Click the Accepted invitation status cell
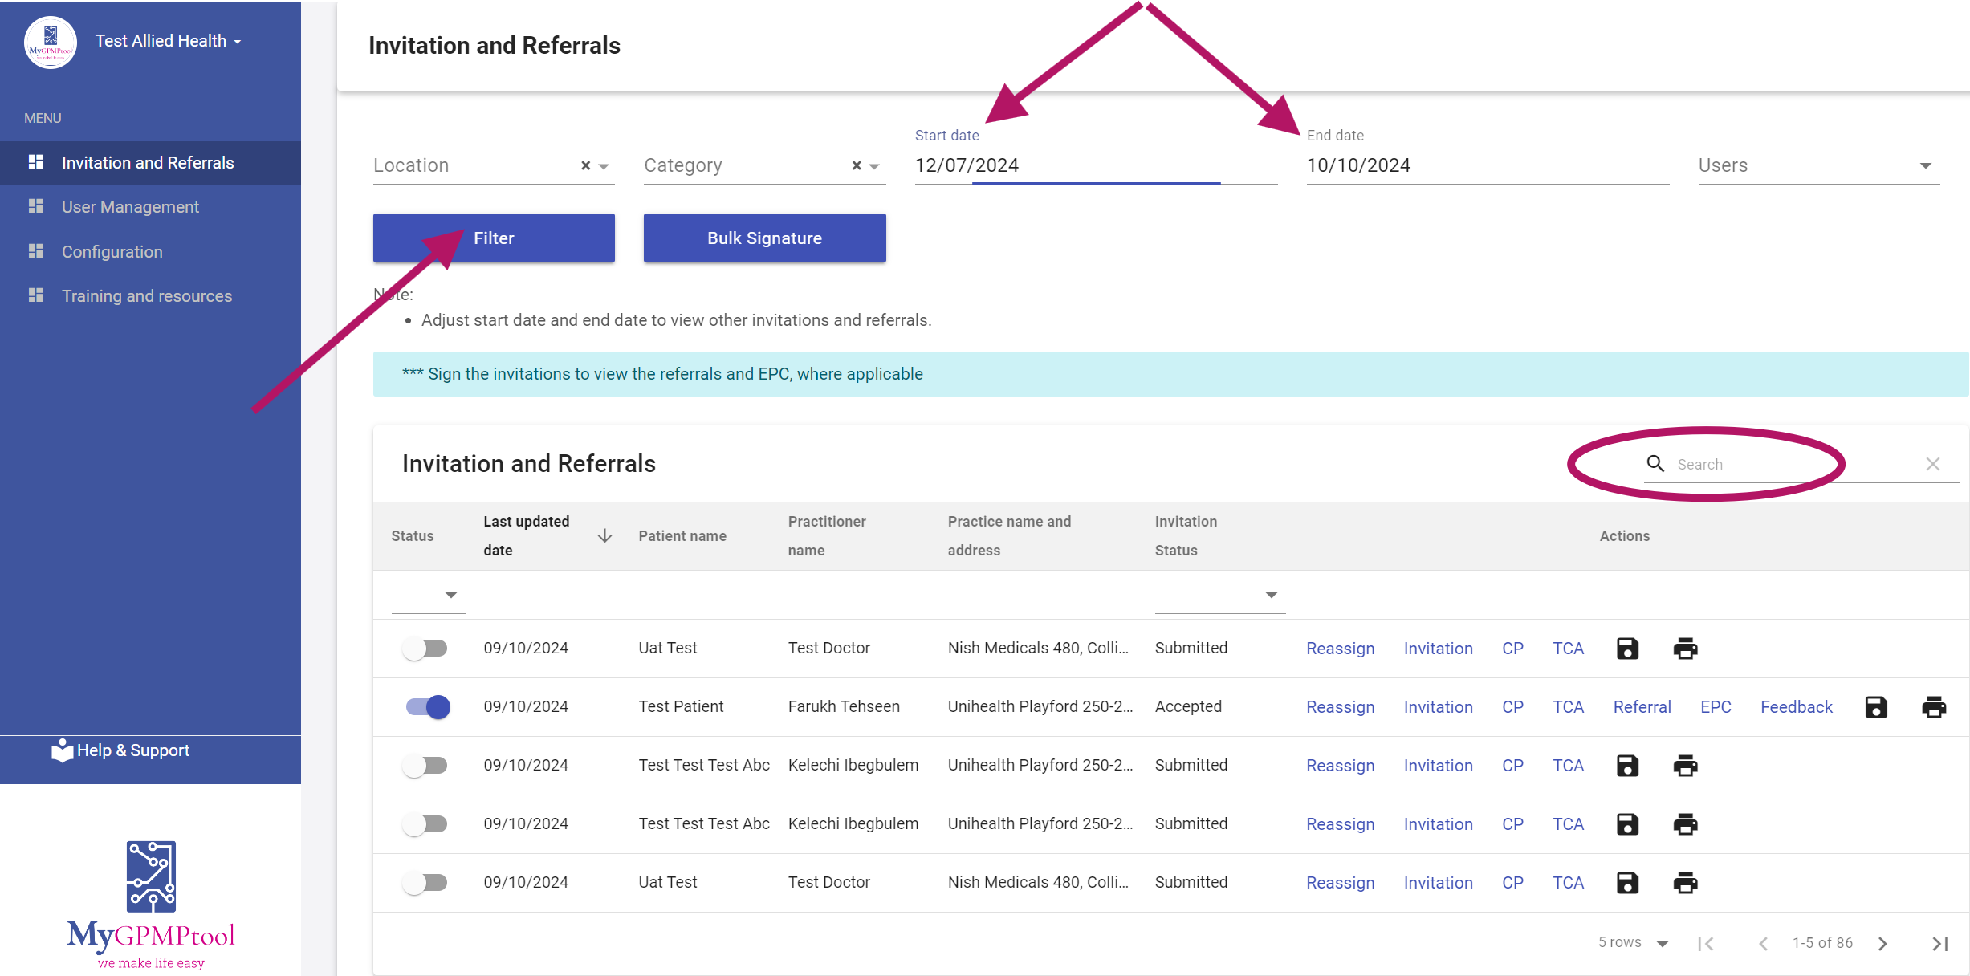 point(1188,706)
